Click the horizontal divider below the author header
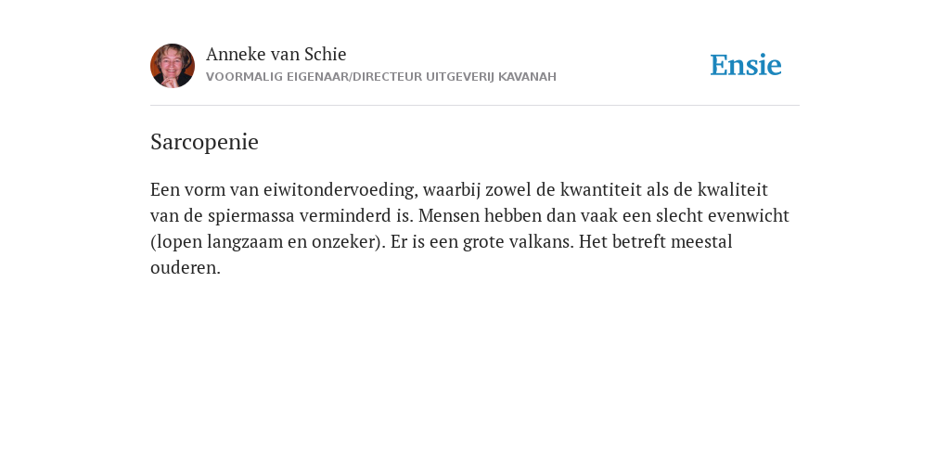Screen dimensions: 950x475 coord(475,106)
